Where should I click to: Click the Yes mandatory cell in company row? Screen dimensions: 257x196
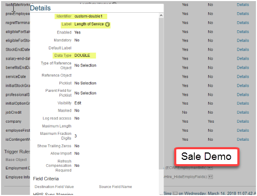tap(211, 122)
